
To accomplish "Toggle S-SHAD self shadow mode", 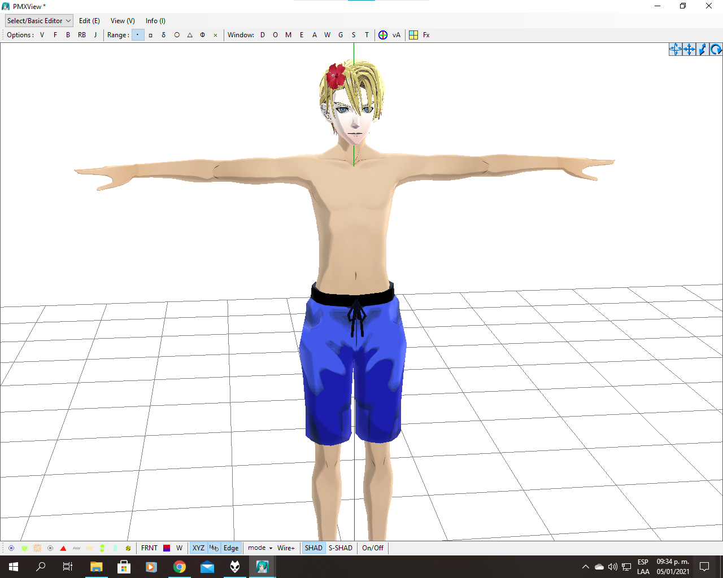I will point(341,548).
